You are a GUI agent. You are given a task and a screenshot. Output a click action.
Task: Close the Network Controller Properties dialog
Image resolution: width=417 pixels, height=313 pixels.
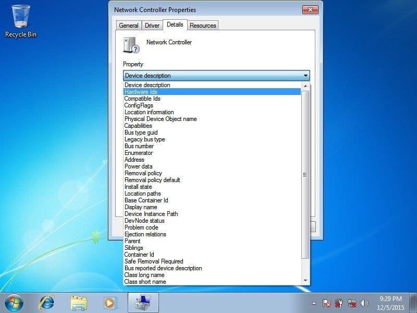pyautogui.click(x=310, y=10)
